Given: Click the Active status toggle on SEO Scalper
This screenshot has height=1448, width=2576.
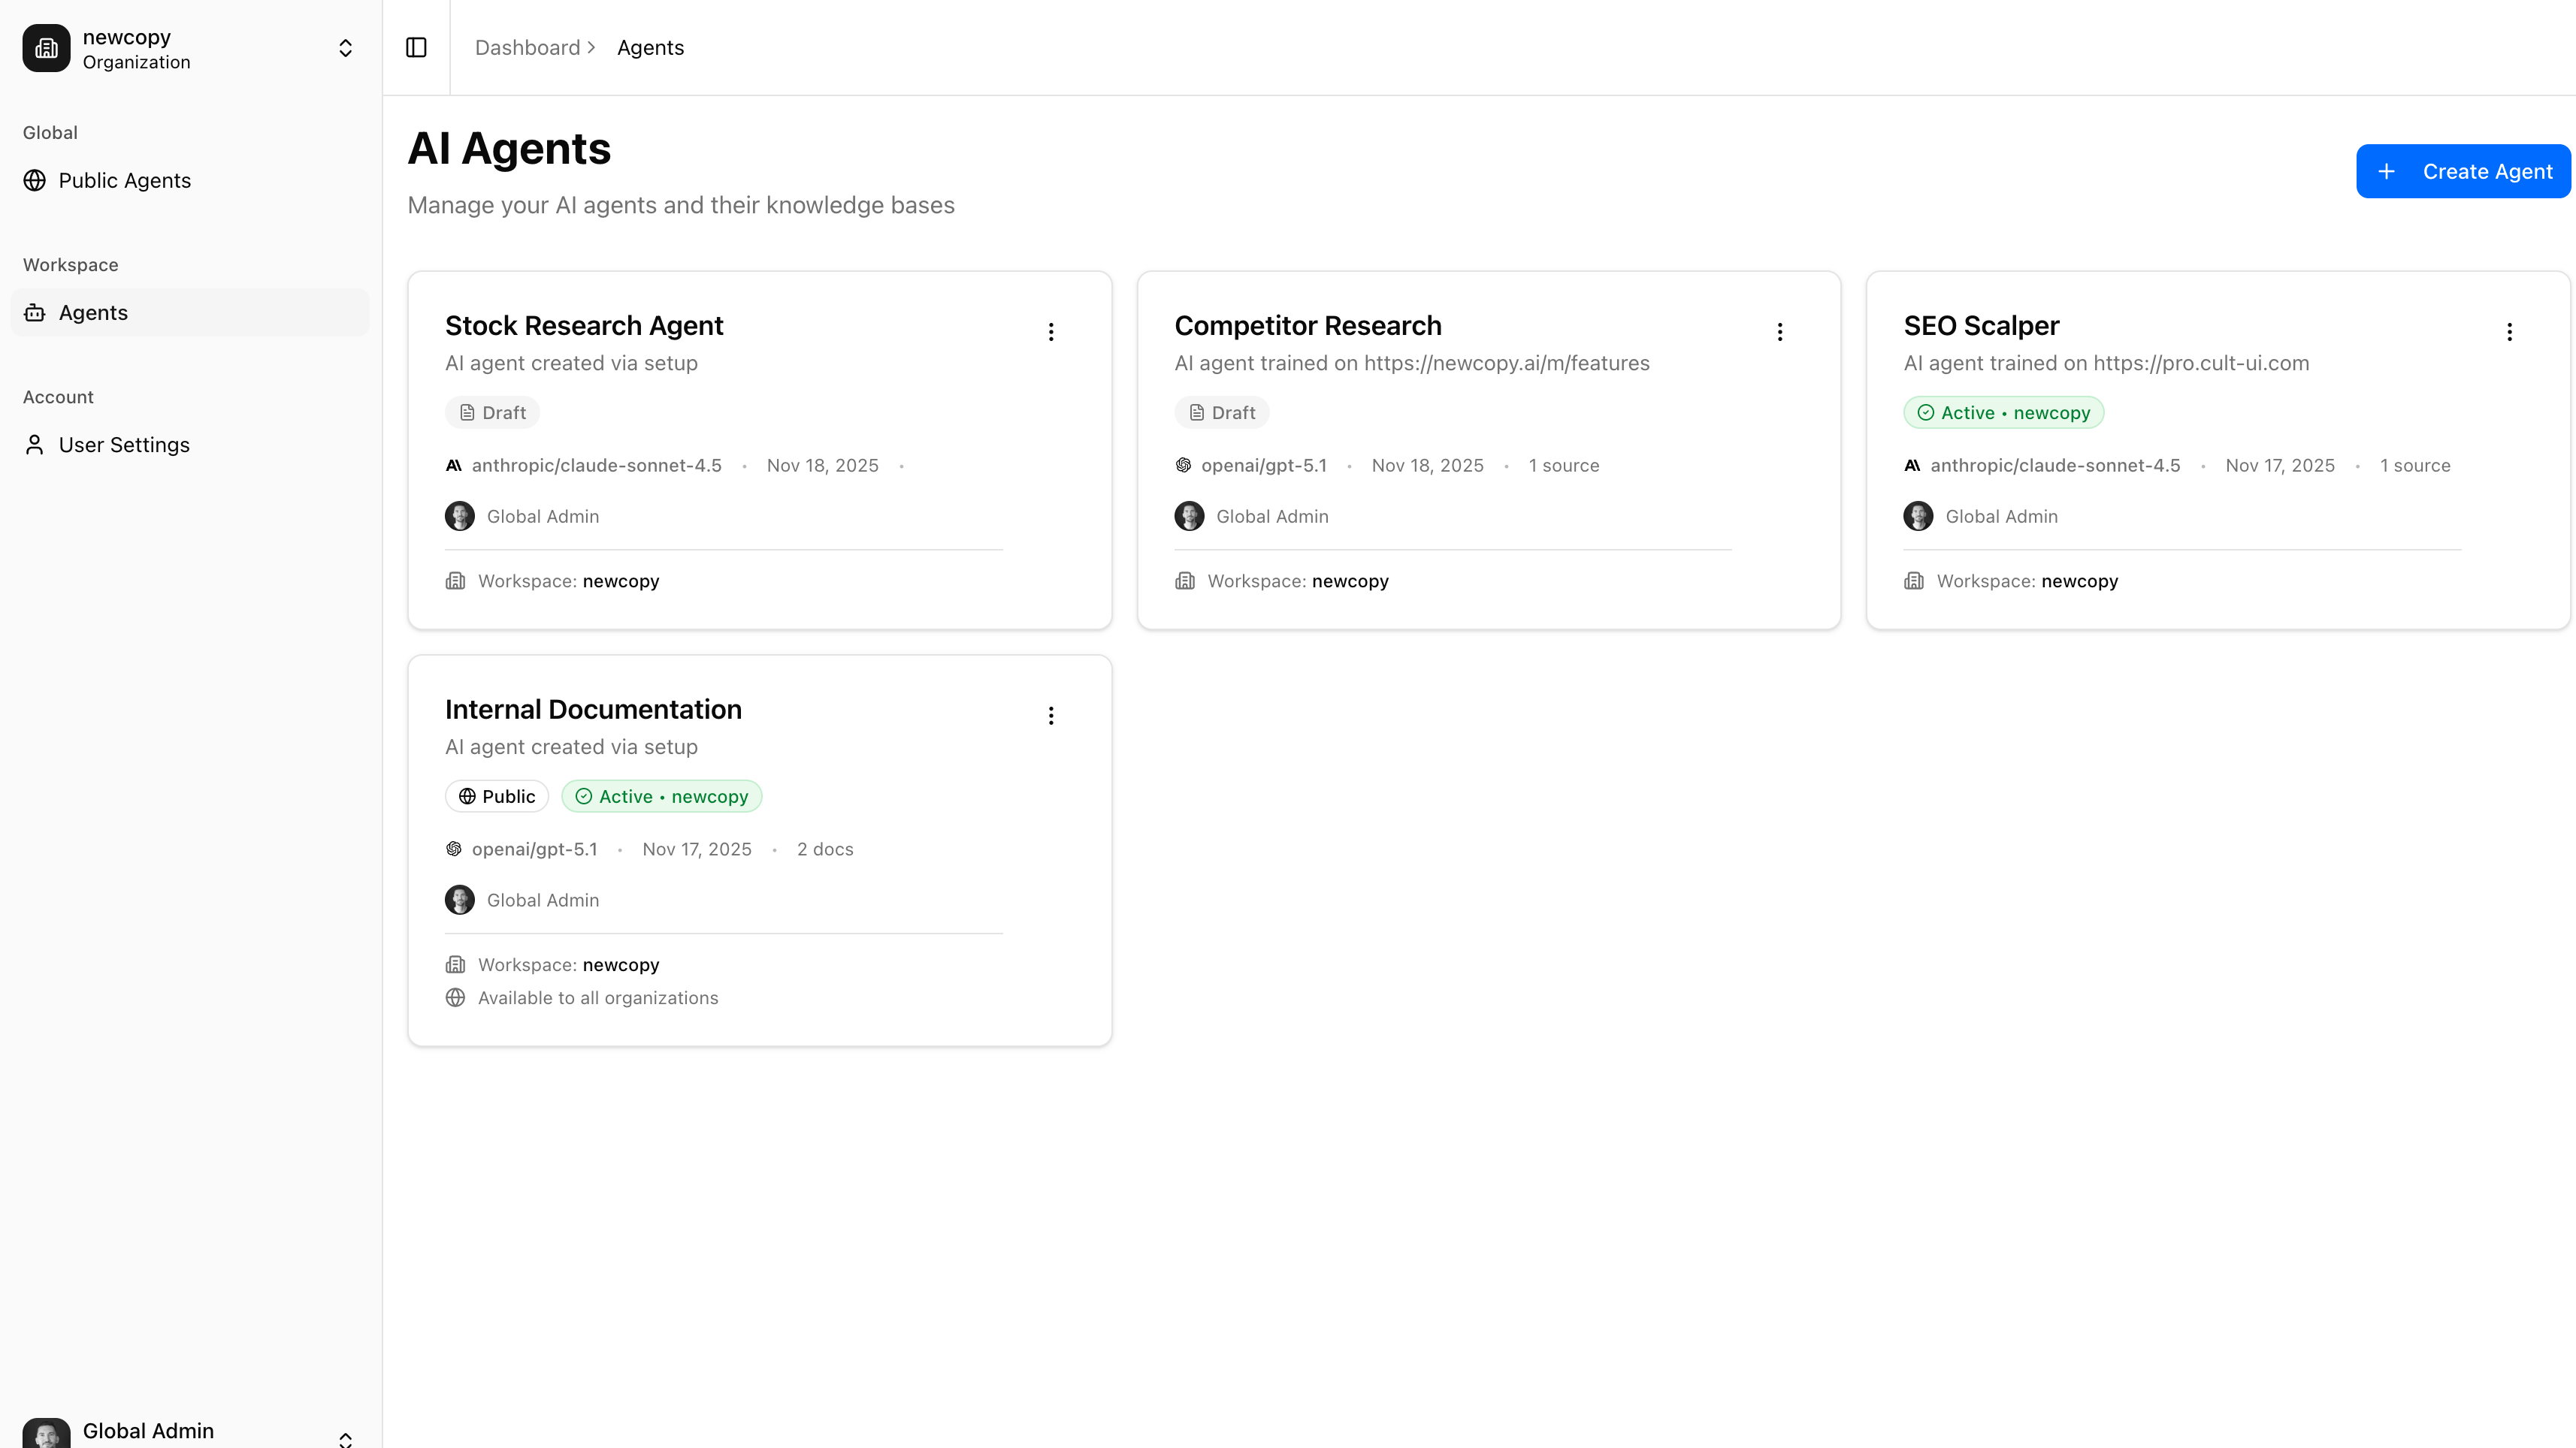Looking at the screenshot, I should coord(2003,412).
